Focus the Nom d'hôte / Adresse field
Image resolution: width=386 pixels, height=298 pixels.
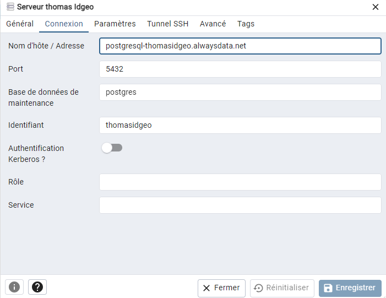240,46
